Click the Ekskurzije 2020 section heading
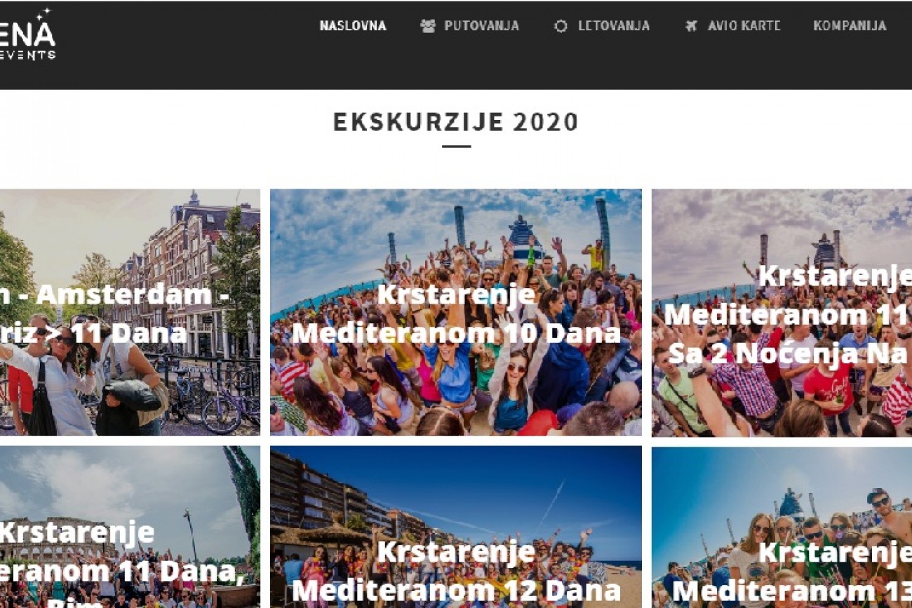Screen dimensions: 912x608 (x=456, y=122)
